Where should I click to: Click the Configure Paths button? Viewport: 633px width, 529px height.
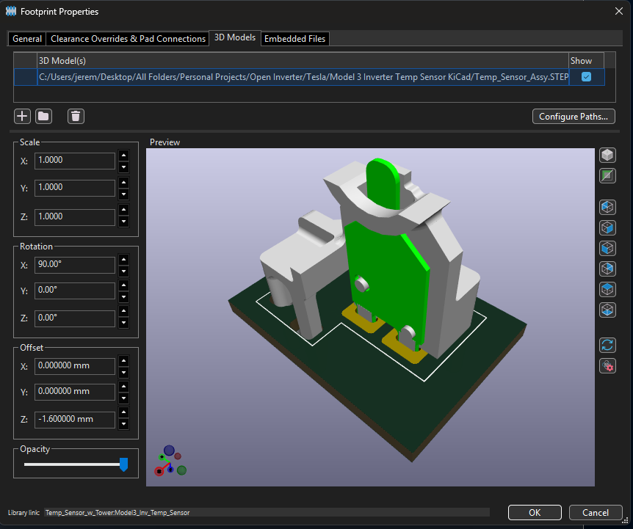pyautogui.click(x=574, y=117)
